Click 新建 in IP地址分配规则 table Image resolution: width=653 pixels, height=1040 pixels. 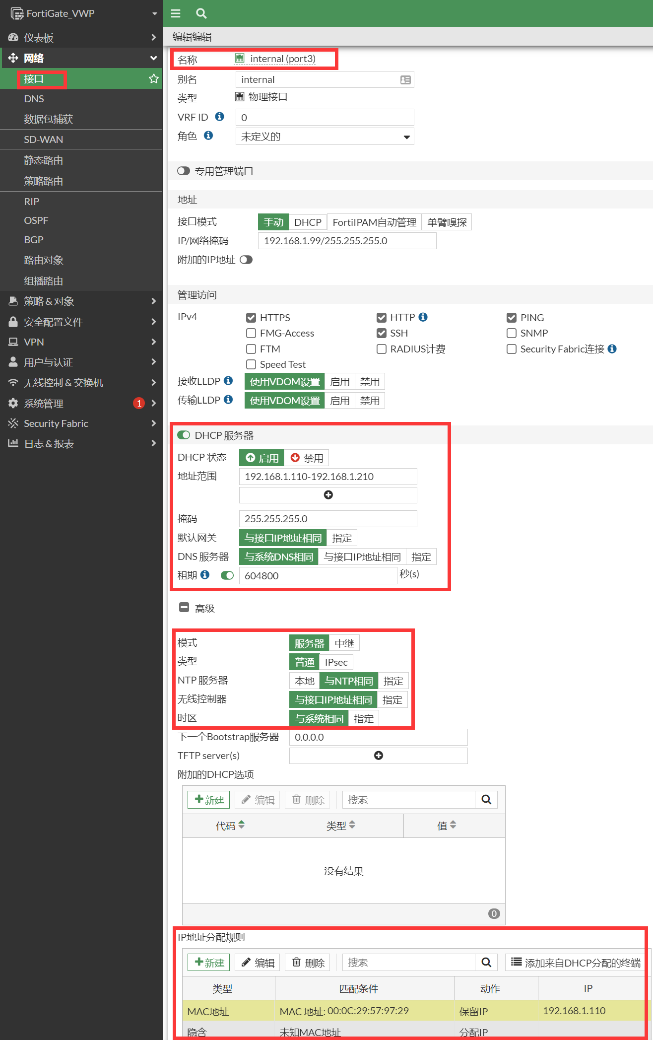point(209,963)
